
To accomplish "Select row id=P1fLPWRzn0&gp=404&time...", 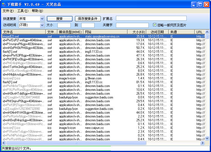I will click(x=103, y=90).
